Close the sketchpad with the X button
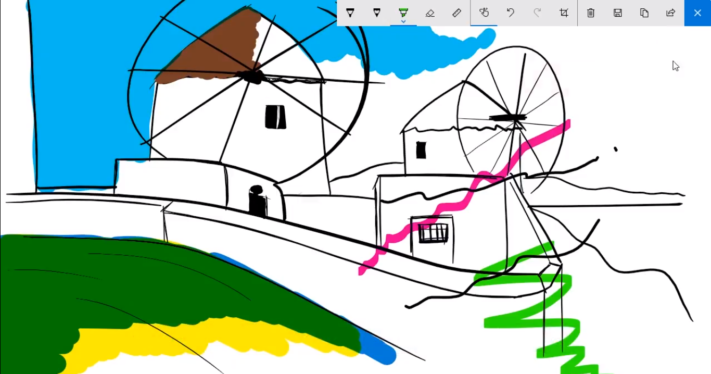The height and width of the screenshot is (374, 711). pyautogui.click(x=698, y=13)
